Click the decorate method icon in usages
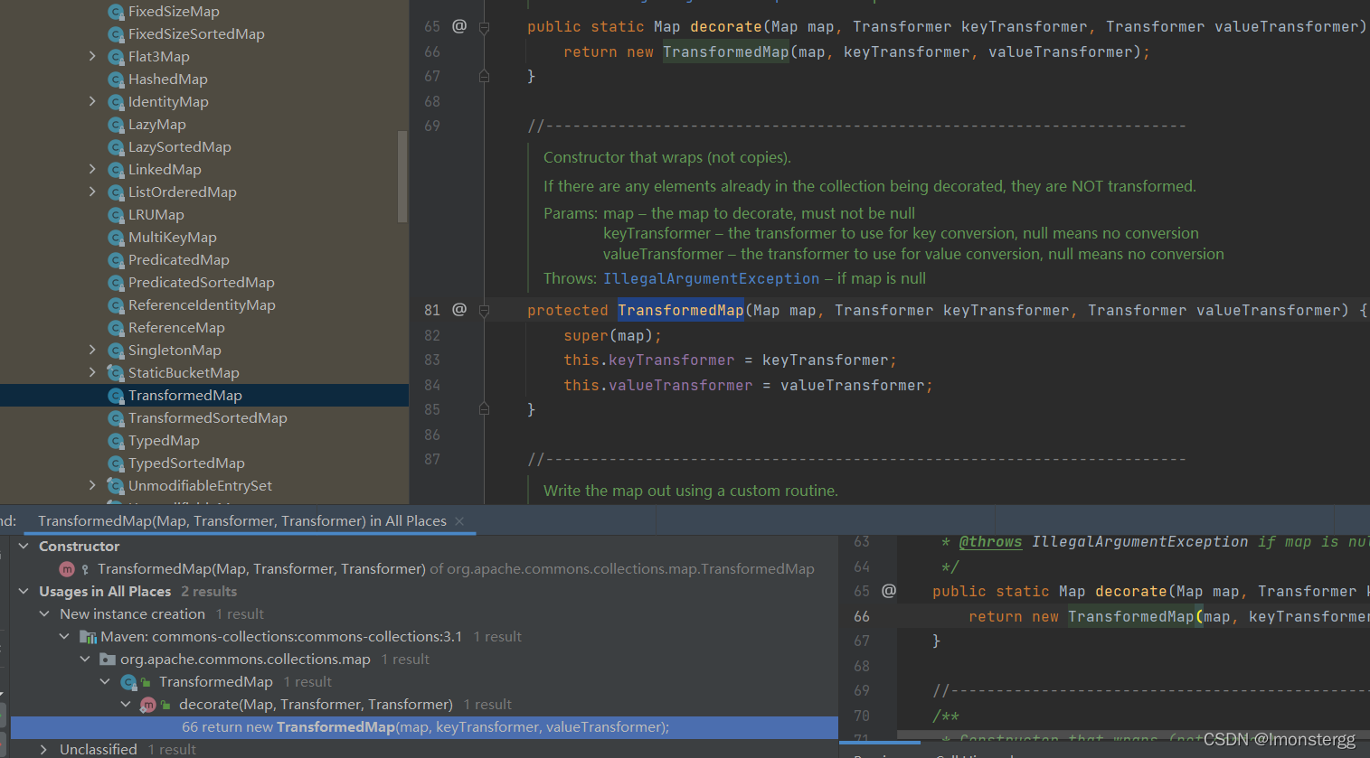Image resolution: width=1370 pixels, height=758 pixels. 148,705
